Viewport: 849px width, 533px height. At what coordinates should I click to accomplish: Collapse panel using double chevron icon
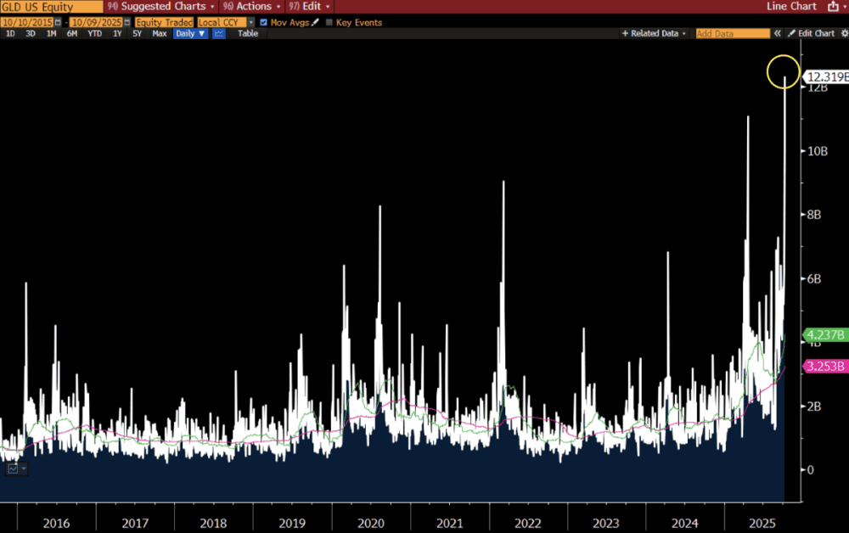777,34
